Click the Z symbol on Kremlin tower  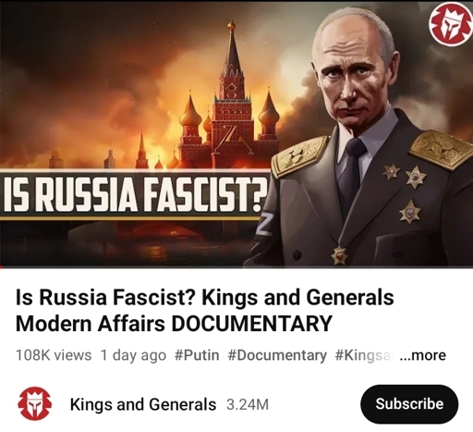(229, 136)
